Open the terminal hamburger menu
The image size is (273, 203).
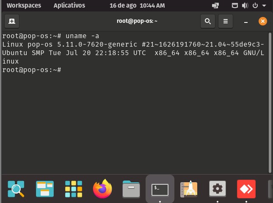click(226, 21)
